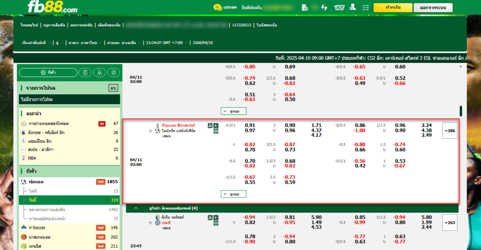
Task: Click the football icon next to ฟุตบอล
Action: pyautogui.click(x=23, y=182)
